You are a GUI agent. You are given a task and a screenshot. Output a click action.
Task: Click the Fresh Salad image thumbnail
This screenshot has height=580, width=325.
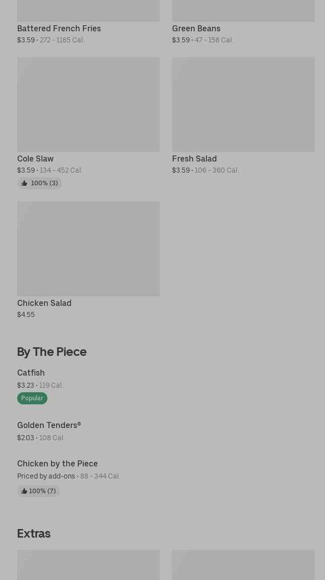tap(243, 104)
